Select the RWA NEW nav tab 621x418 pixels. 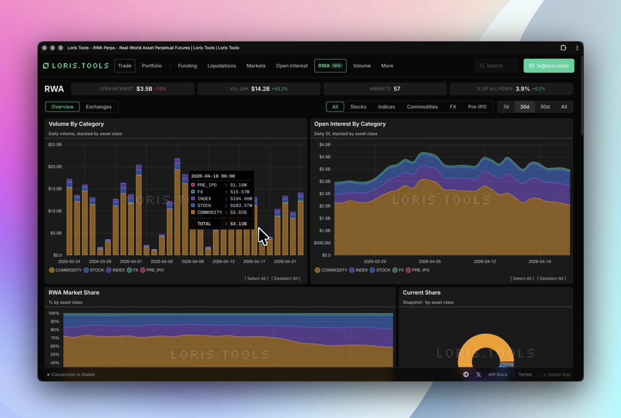pyautogui.click(x=330, y=66)
